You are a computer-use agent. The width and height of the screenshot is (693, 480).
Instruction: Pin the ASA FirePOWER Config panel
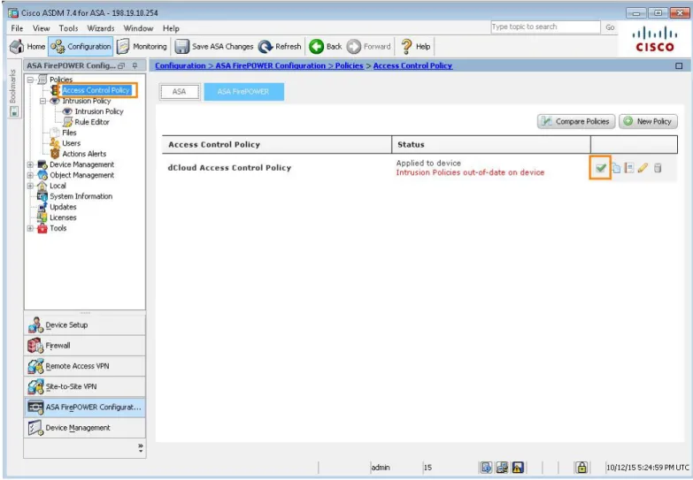(135, 65)
